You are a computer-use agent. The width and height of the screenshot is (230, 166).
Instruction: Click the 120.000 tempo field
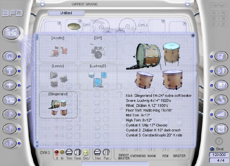pos(219,155)
